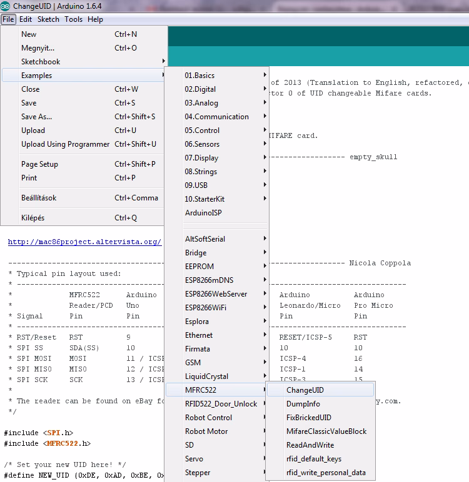Click Save As... in File menu

37,117
